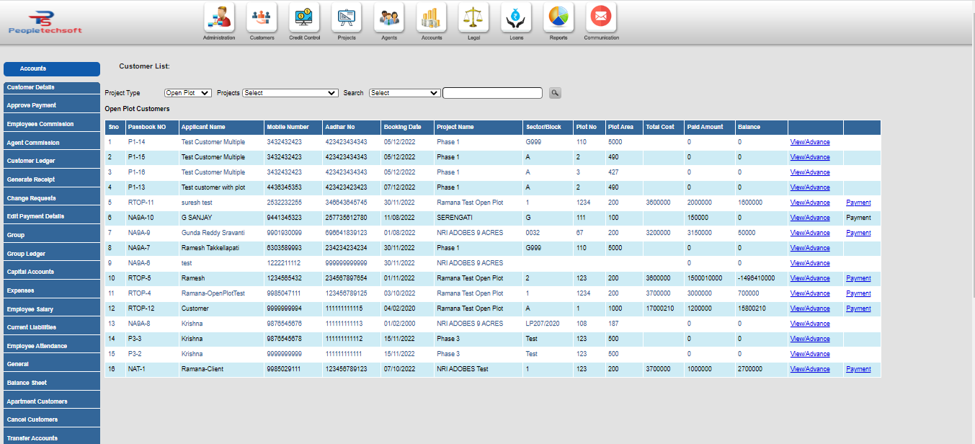The height and width of the screenshot is (444, 975).
Task: Select Customer Ledger menu item
Action: pyautogui.click(x=51, y=161)
